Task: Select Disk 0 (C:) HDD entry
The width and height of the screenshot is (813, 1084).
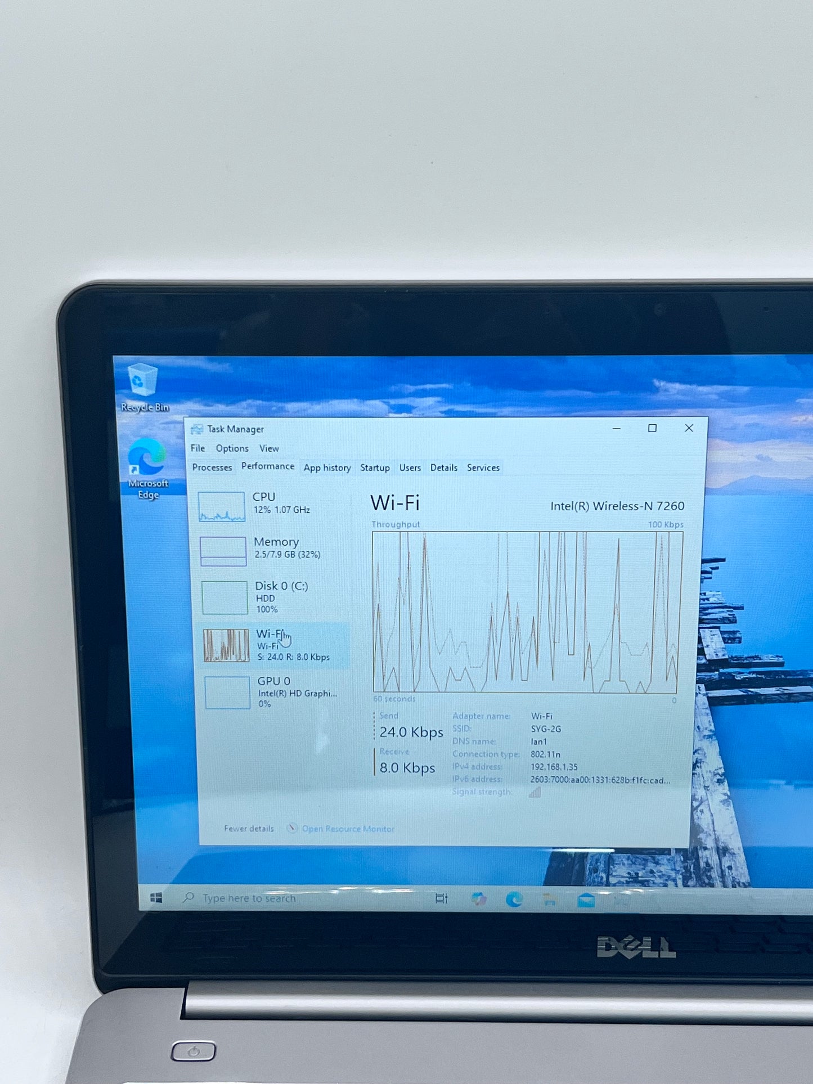Action: click(275, 597)
